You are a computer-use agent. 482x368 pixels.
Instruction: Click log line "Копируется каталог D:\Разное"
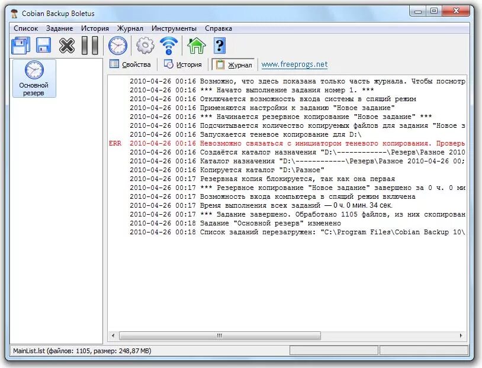[227, 170]
